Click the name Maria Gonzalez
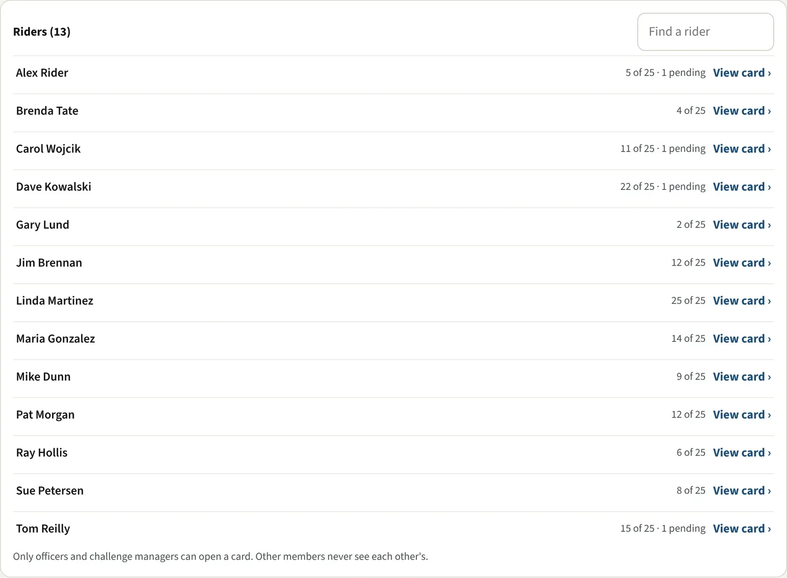The width and height of the screenshot is (787, 578). [x=56, y=338]
